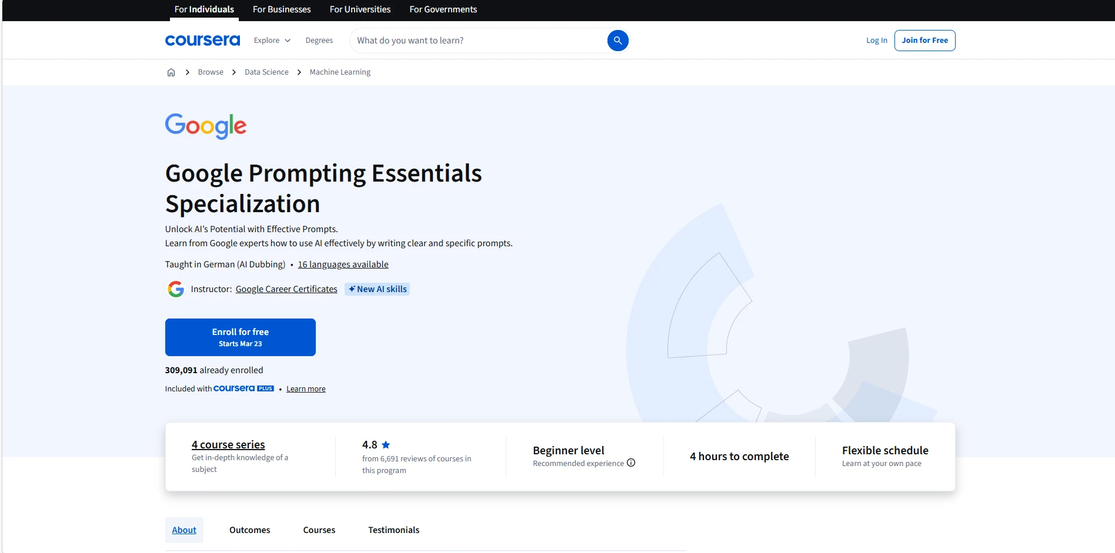Select For Universities in the top menu

[359, 9]
